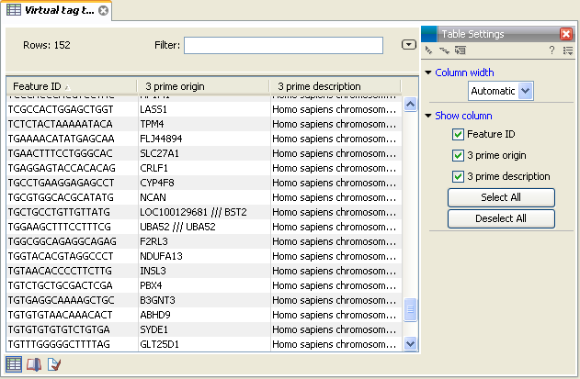Collapse the Column width section
The width and height of the screenshot is (580, 379).
click(428, 72)
